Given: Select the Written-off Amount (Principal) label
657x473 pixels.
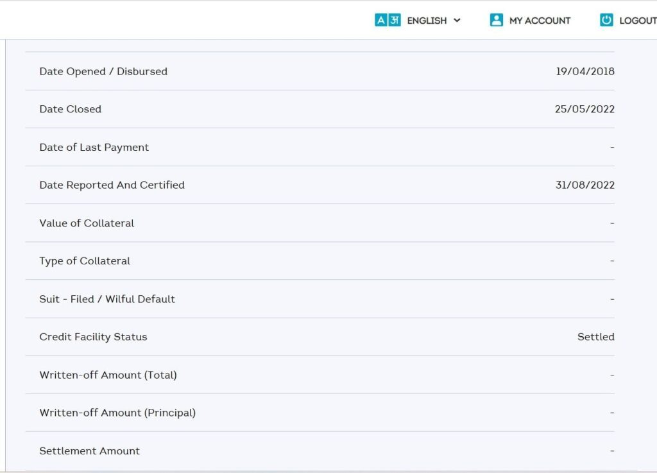Looking at the screenshot, I should pyautogui.click(x=117, y=413).
